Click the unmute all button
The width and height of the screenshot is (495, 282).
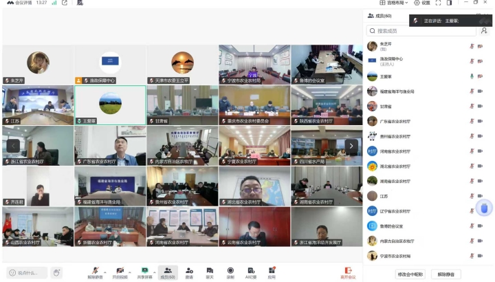[446, 274]
